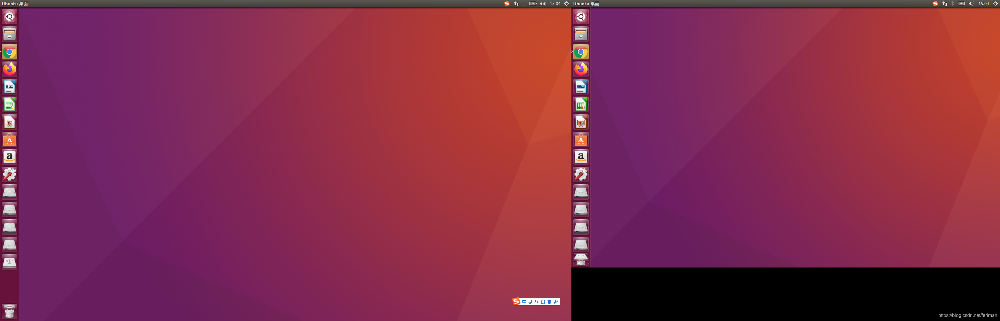Open LibreOffice Writer in right screen launcher
Screen dimensions: 1000x321
(581, 87)
